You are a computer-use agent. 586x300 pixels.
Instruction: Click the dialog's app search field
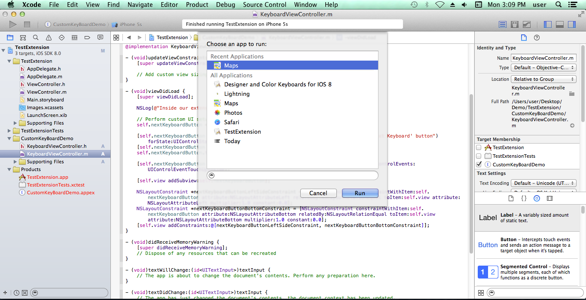(293, 175)
